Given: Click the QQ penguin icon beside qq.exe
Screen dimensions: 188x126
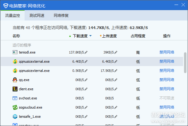Looking at the screenshot, I should 15,80.
